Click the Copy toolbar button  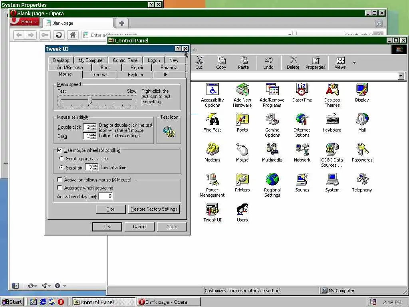click(221, 63)
